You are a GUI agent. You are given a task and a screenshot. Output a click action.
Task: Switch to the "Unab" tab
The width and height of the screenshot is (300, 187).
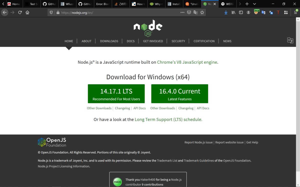pos(192,4)
